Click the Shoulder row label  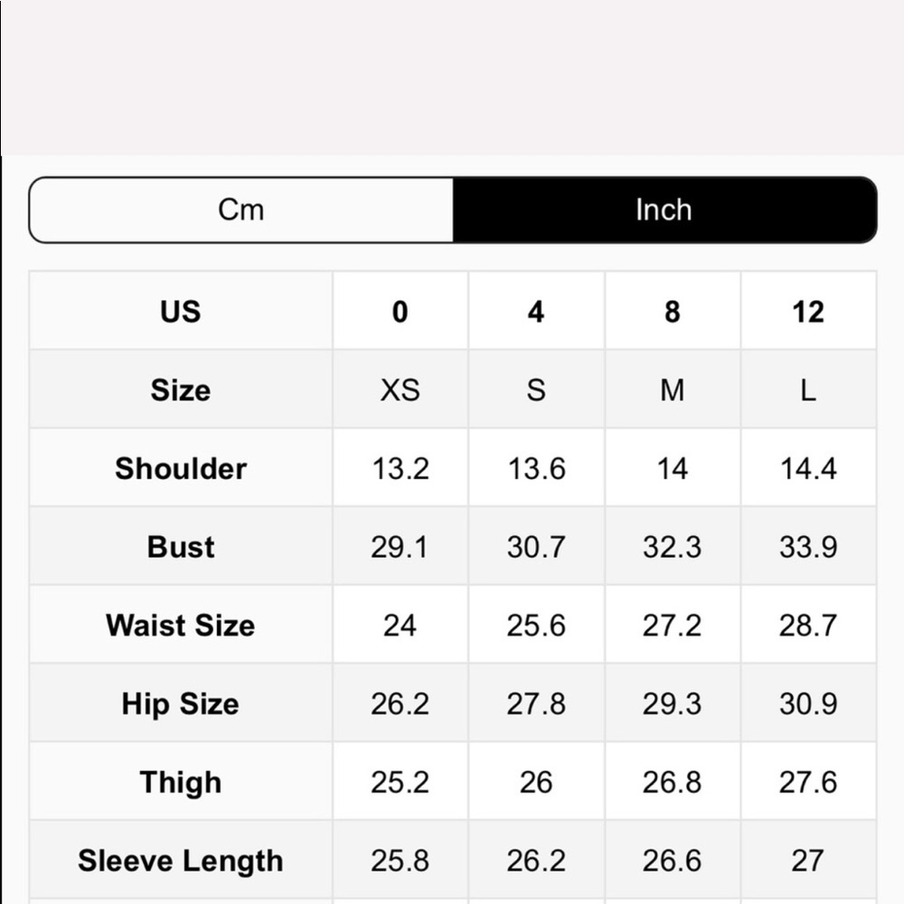tap(181, 468)
